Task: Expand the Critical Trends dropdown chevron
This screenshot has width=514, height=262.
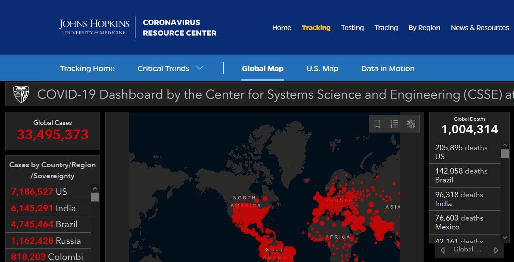Action: (200, 68)
